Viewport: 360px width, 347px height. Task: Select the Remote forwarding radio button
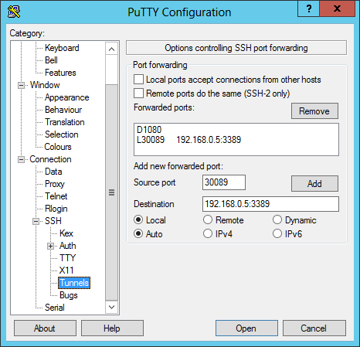coord(208,219)
